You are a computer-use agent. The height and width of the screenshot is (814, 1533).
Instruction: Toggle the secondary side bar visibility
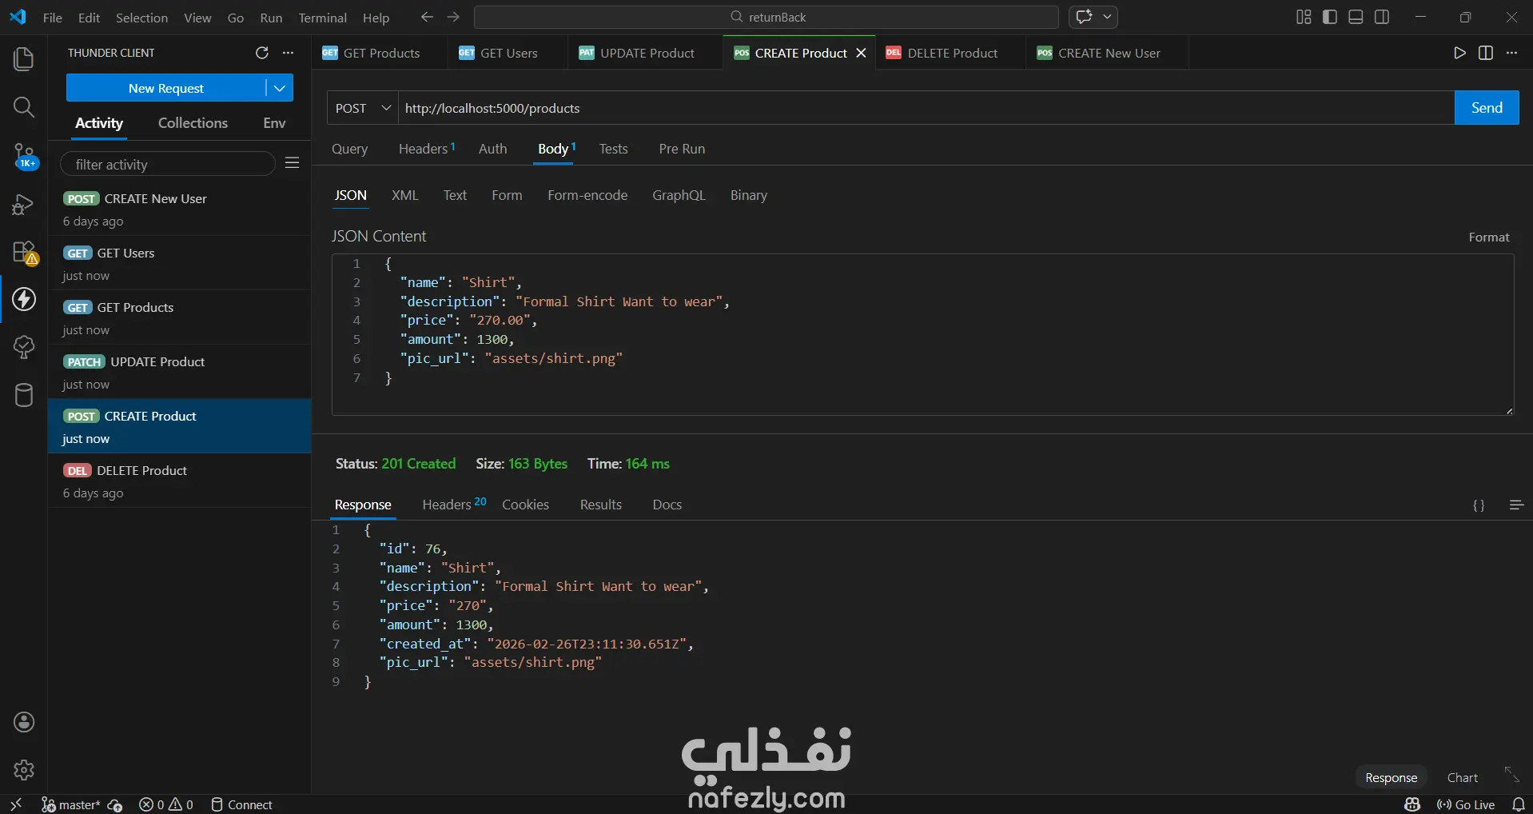[x=1382, y=17]
